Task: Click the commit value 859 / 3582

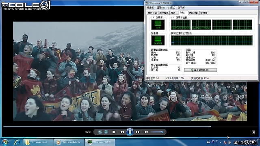Action: click(x=210, y=63)
